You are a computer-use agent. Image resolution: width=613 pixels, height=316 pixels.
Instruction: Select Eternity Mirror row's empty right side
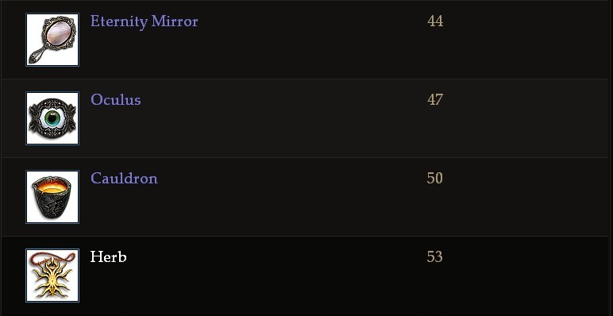tap(530, 40)
